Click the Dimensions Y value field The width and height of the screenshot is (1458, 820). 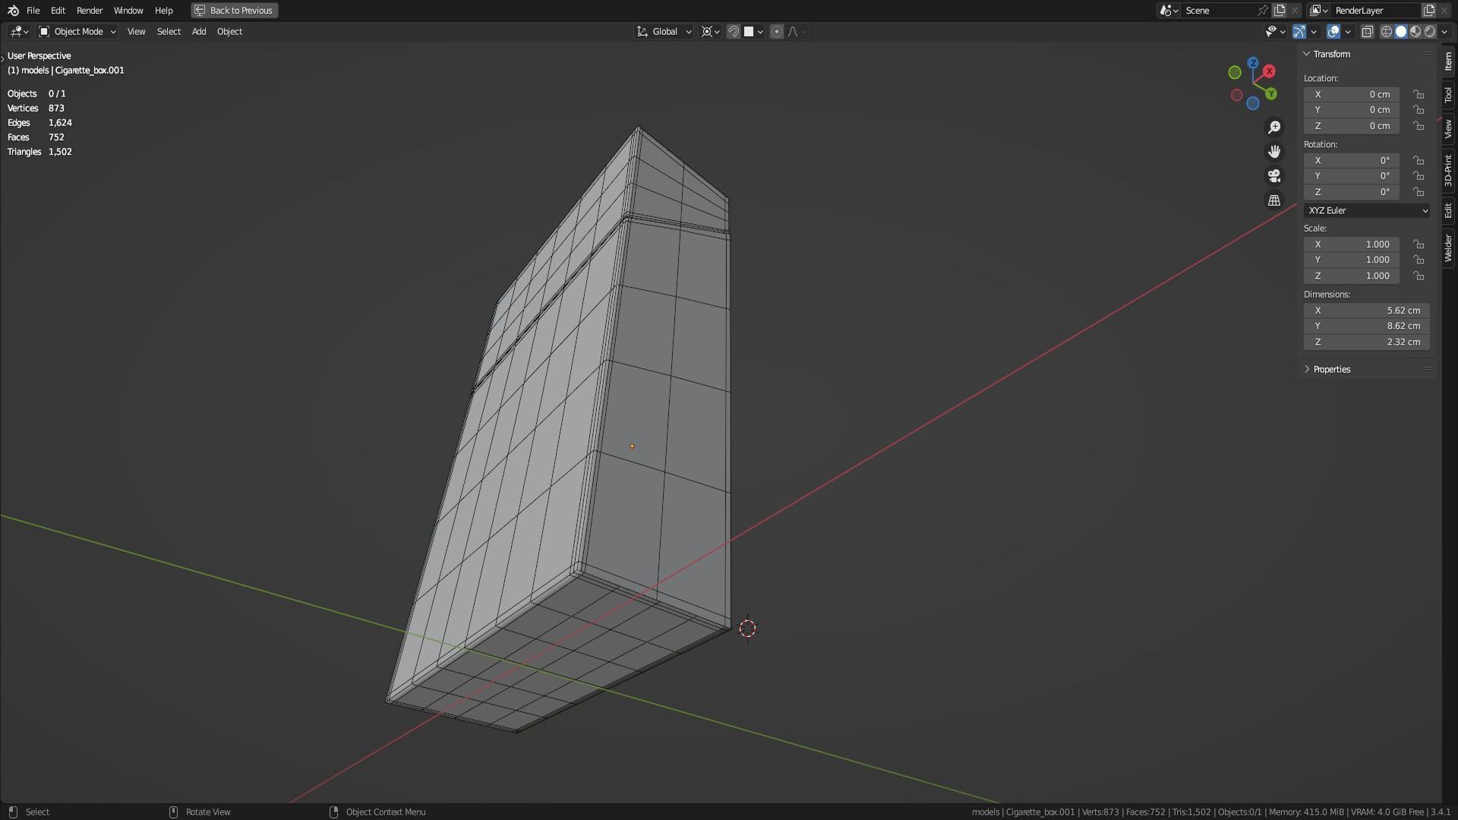1366,326
